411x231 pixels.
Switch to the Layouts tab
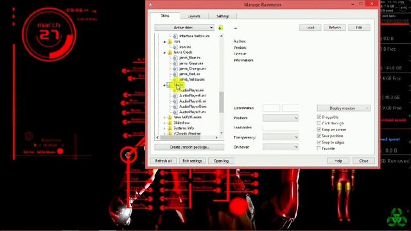194,16
